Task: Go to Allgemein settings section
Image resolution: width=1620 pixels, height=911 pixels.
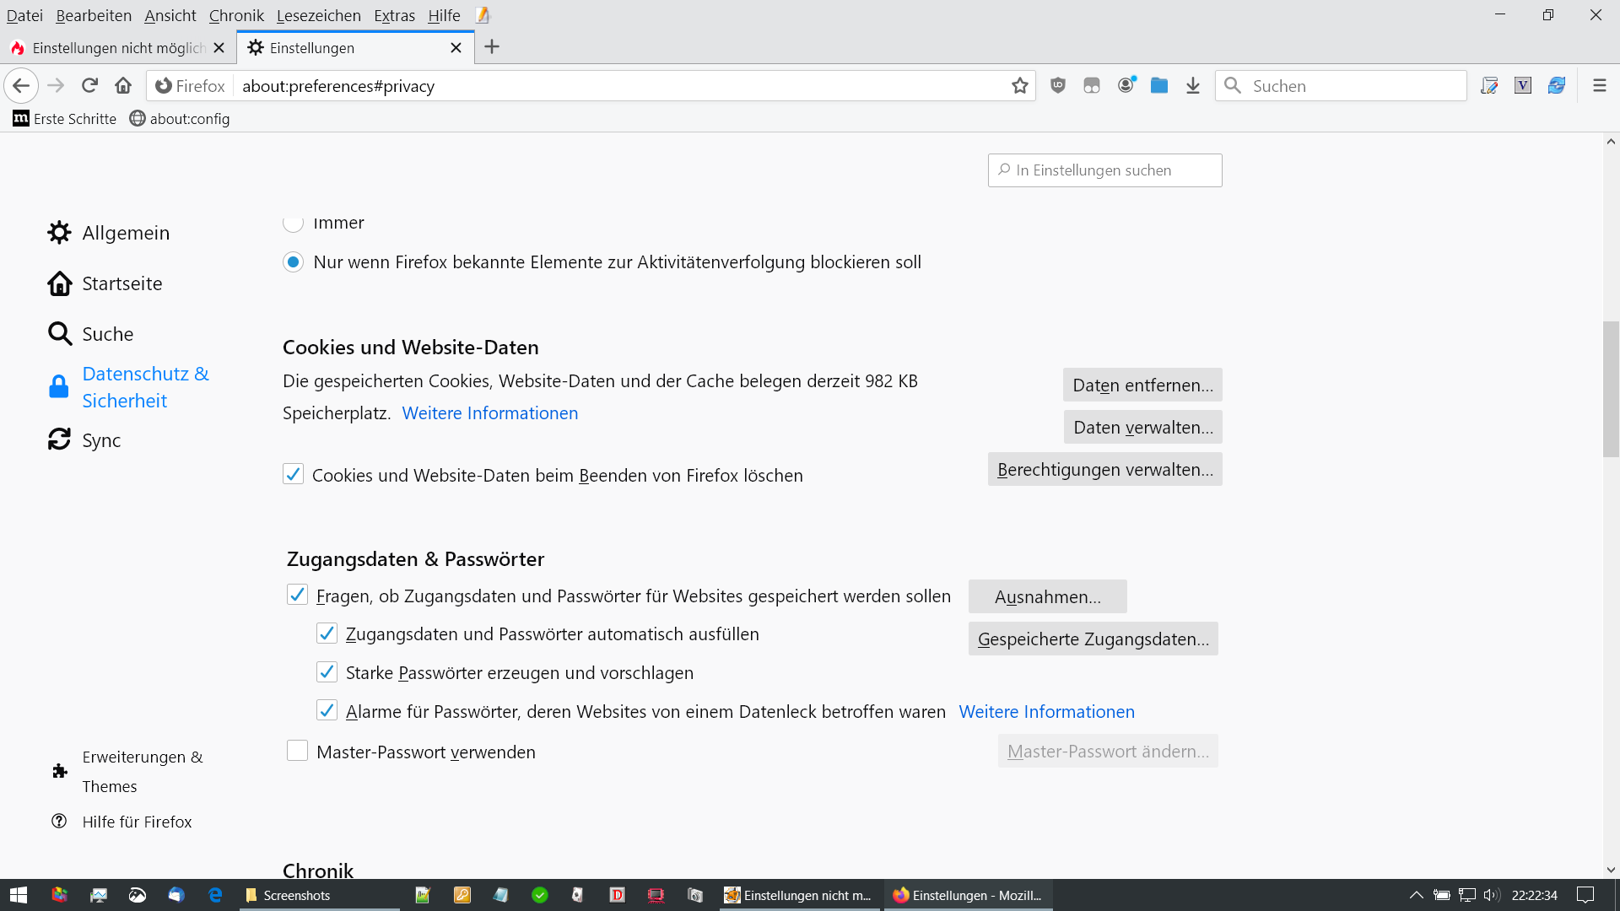Action: (126, 233)
